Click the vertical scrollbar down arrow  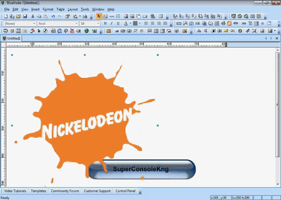pyautogui.click(x=278, y=184)
